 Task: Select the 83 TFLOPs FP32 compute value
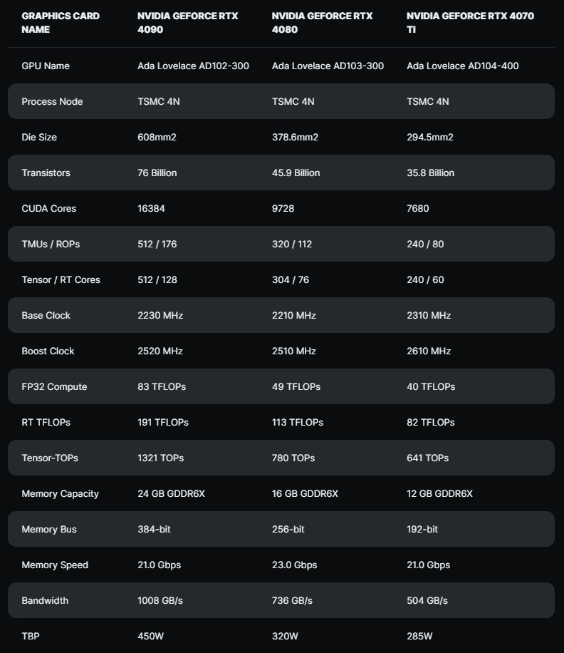(x=162, y=386)
